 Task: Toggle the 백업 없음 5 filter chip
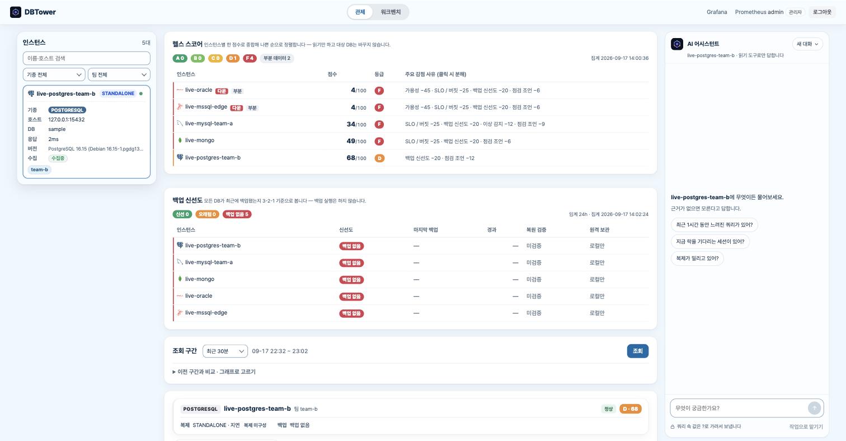pos(237,214)
